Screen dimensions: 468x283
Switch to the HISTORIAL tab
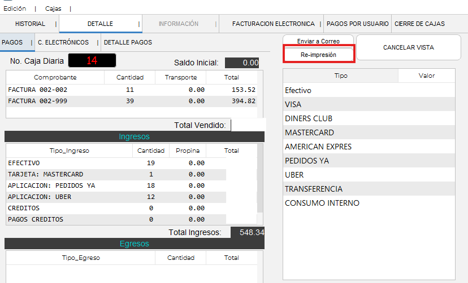click(30, 24)
